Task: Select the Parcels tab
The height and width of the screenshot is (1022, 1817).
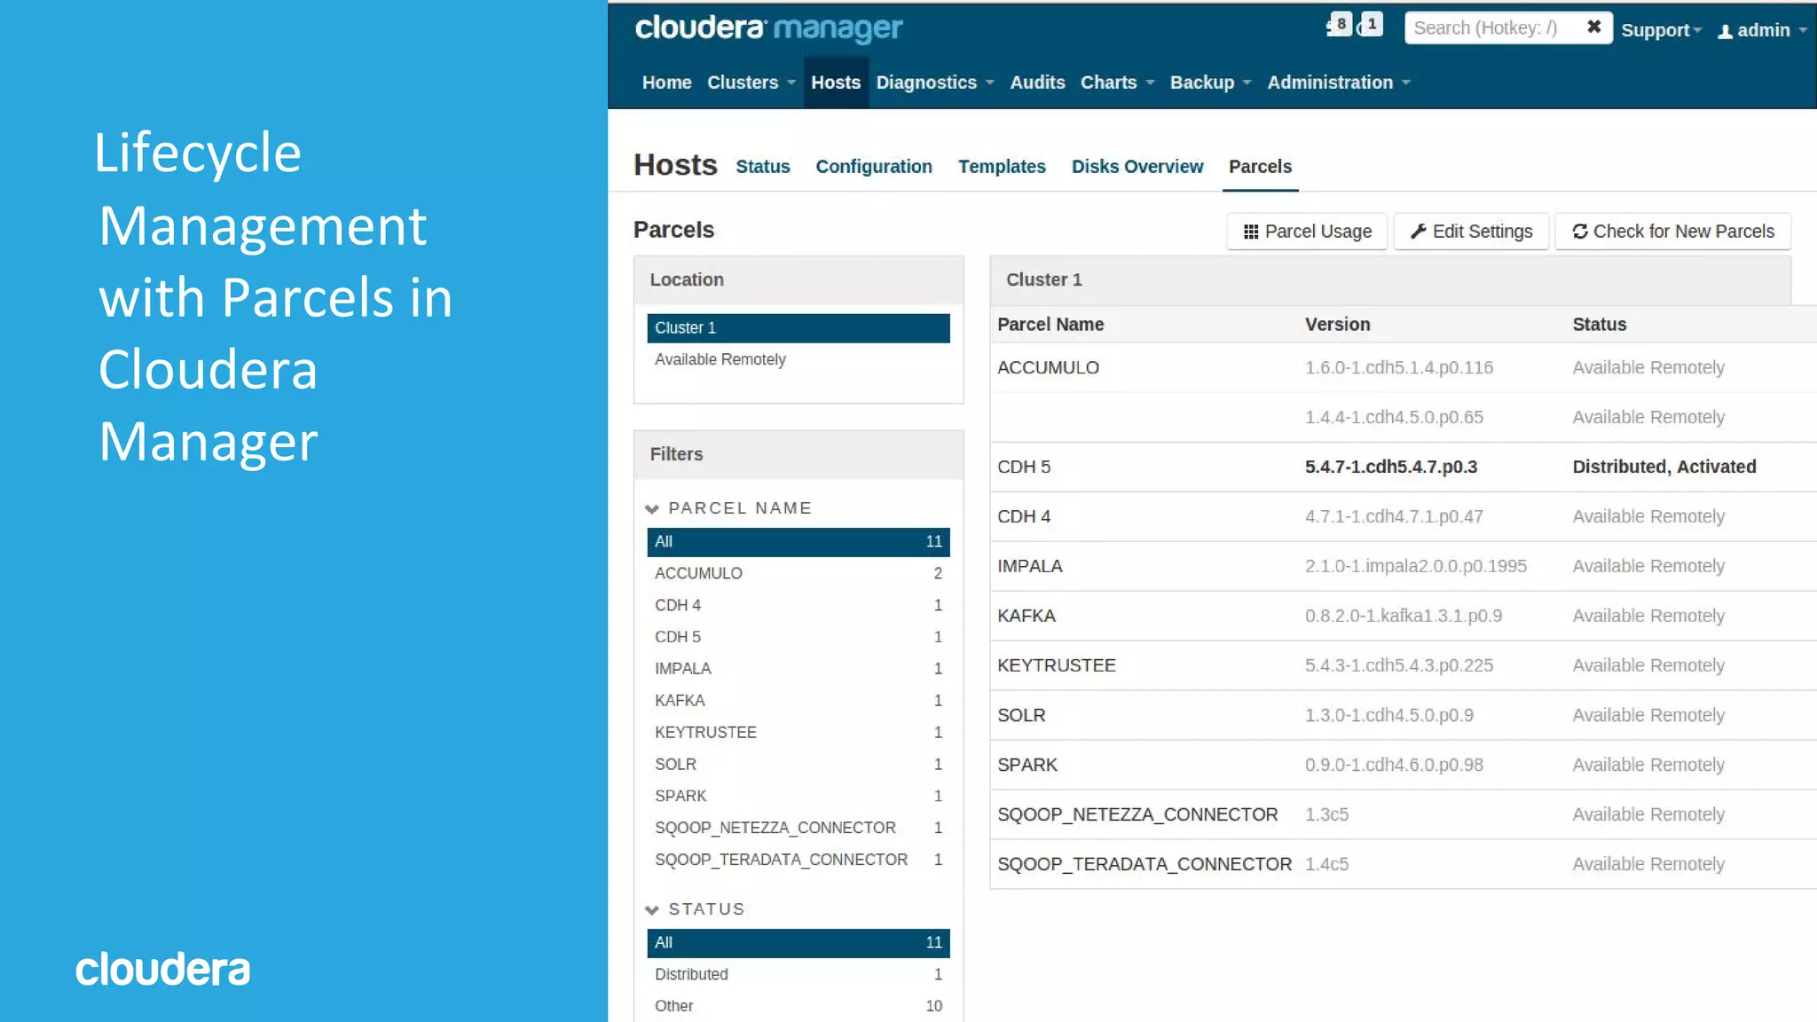Action: pos(1260,167)
